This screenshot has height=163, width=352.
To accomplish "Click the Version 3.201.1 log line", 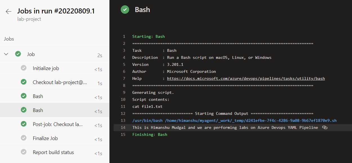I will tap(158, 64).
